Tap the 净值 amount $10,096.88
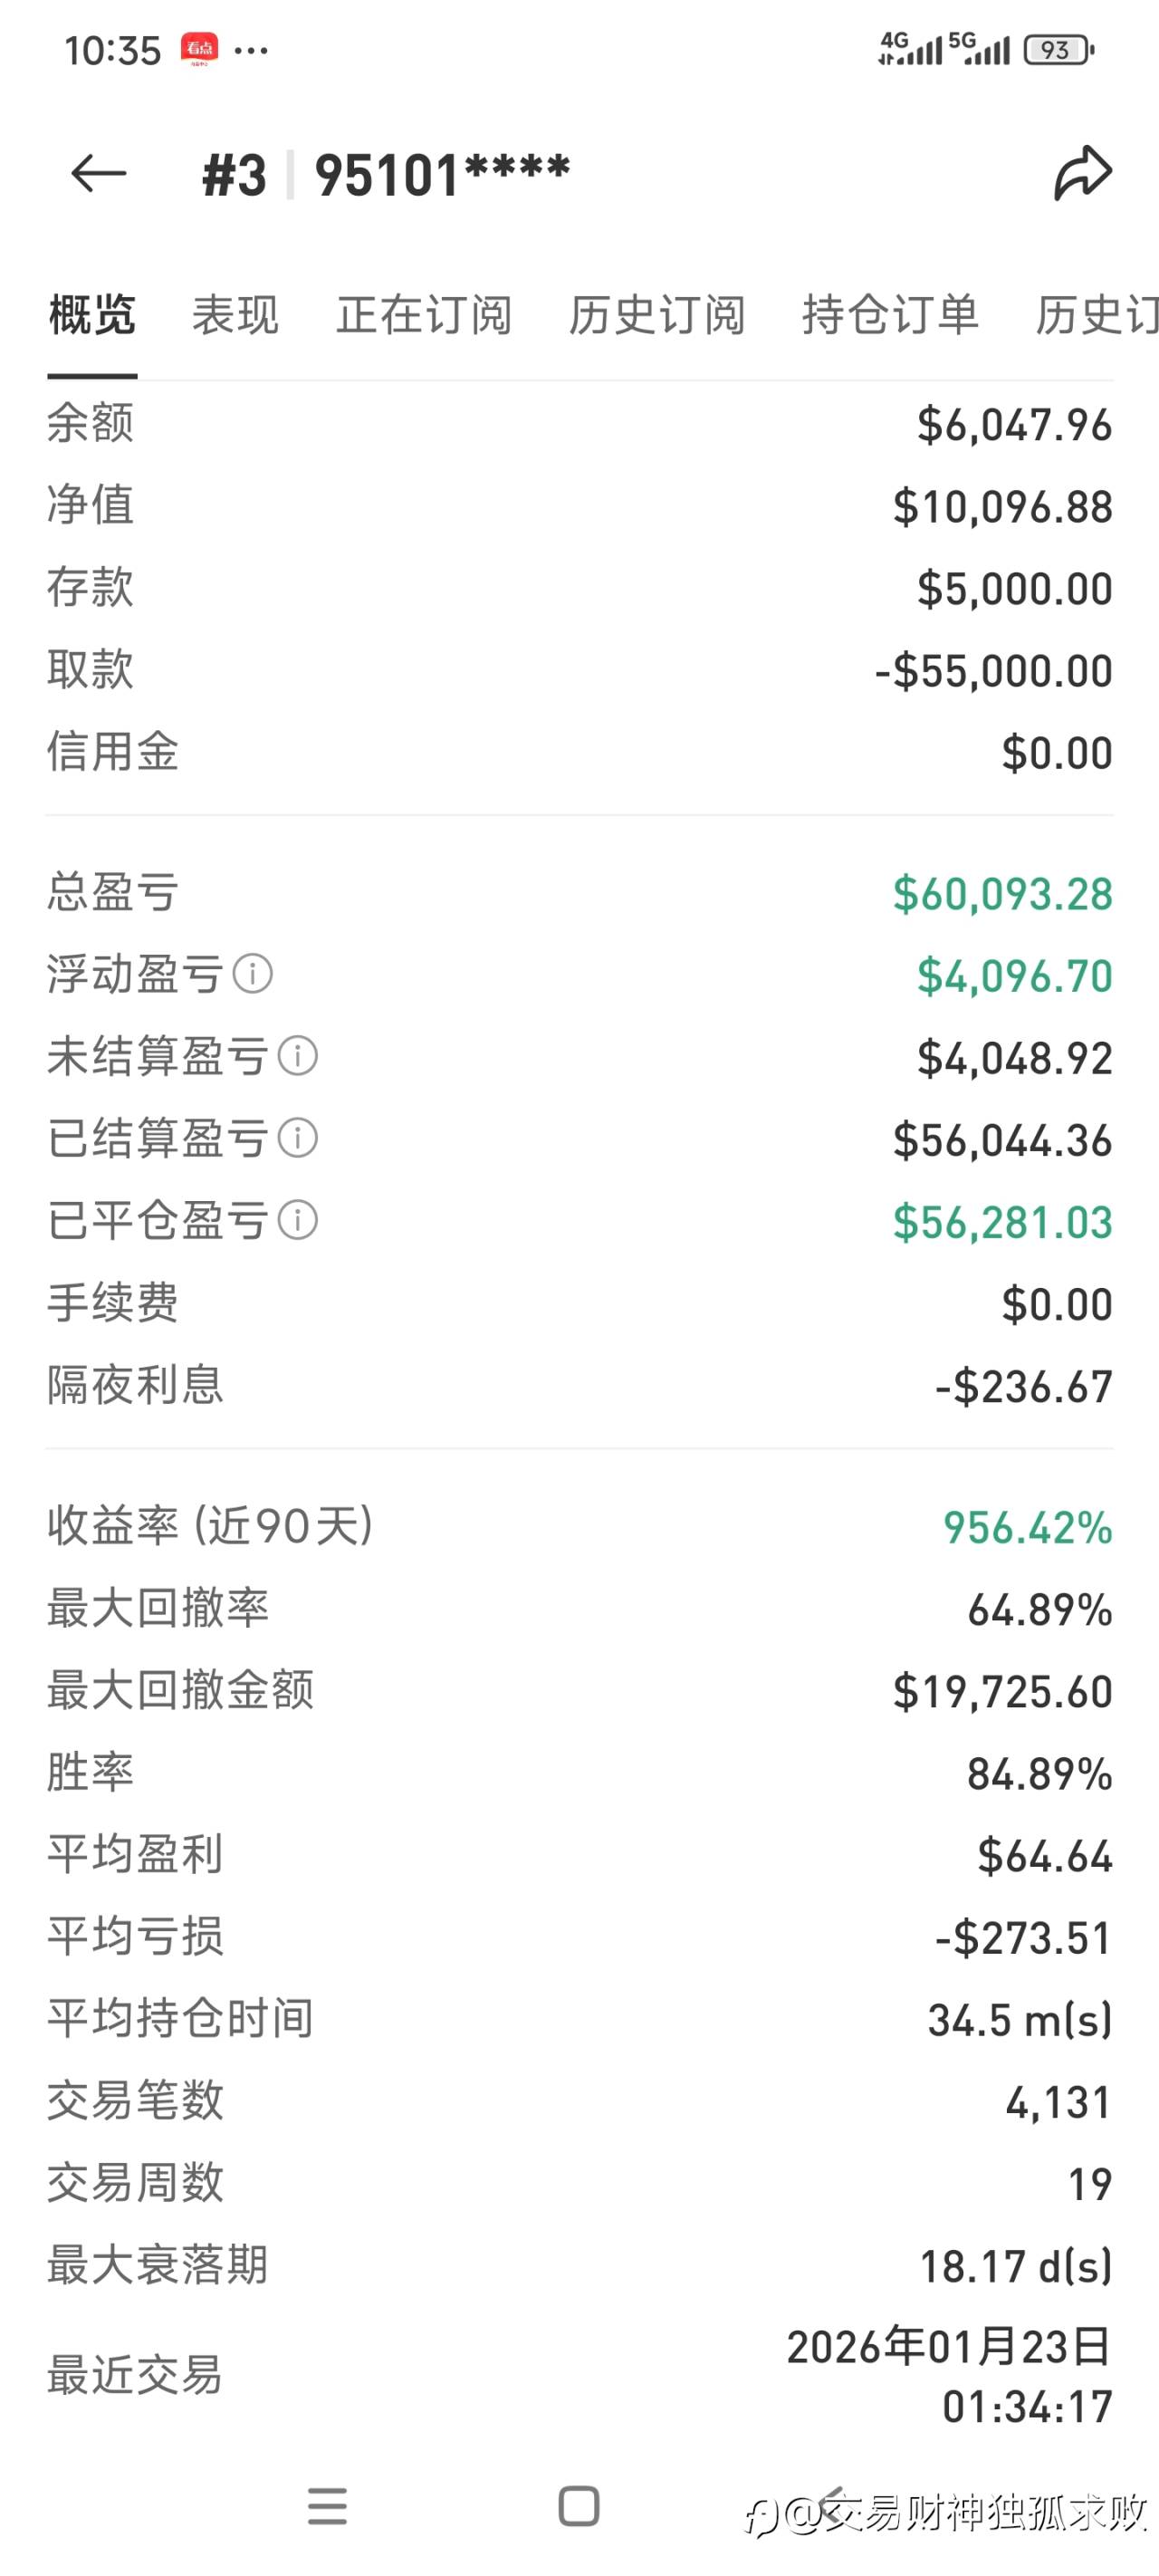This screenshot has height=2576, width=1159. pyautogui.click(x=1002, y=507)
